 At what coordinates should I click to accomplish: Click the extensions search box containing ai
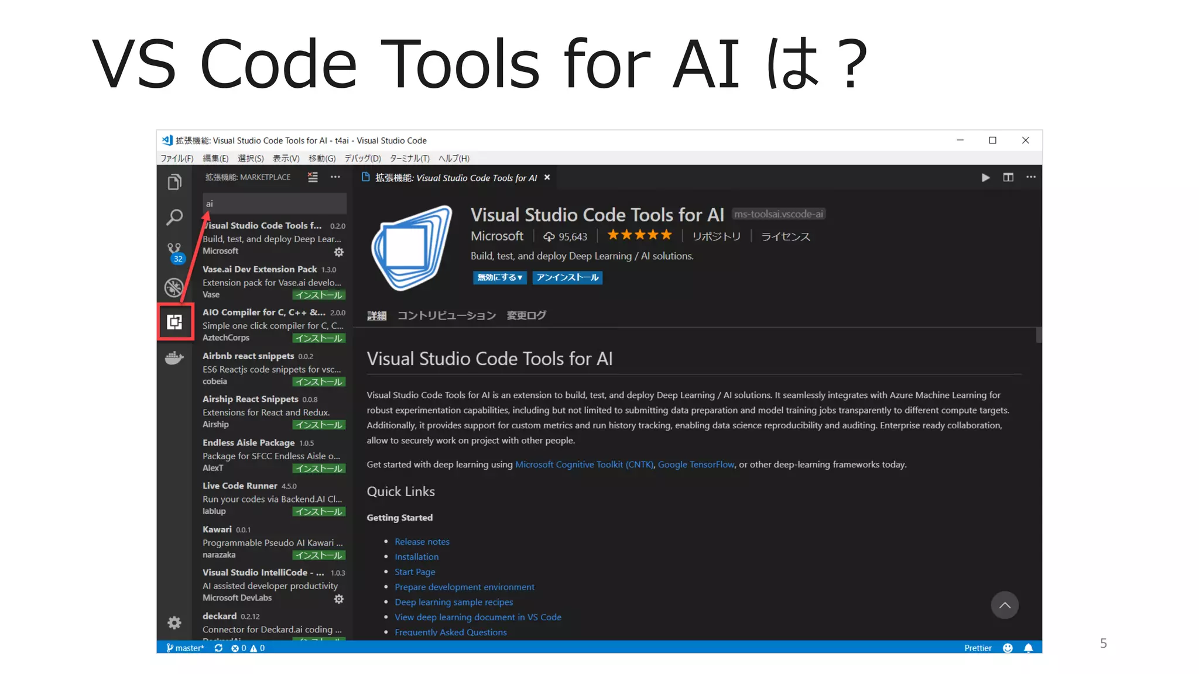click(275, 204)
